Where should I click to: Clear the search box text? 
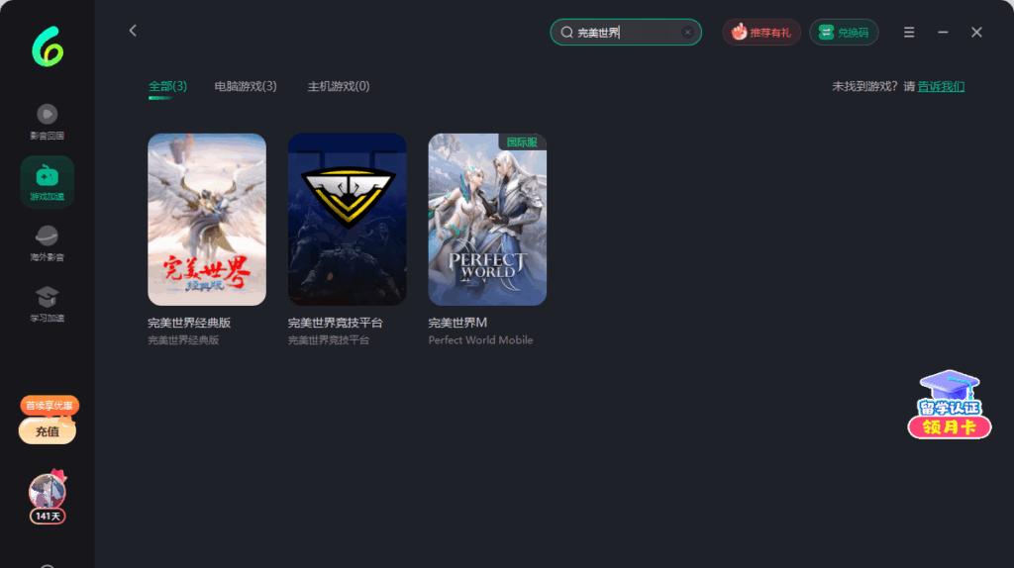pyautogui.click(x=687, y=33)
